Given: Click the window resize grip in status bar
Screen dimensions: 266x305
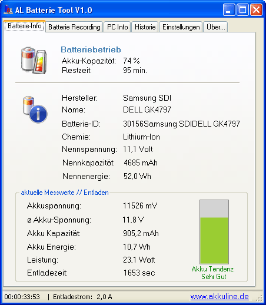Looking at the screenshot, I should click(x=260, y=298).
